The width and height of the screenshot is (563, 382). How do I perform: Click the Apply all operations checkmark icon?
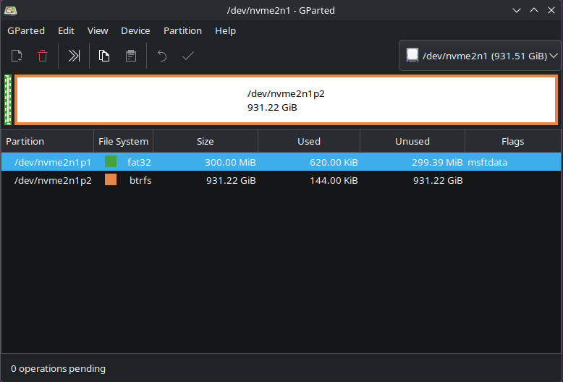(188, 56)
